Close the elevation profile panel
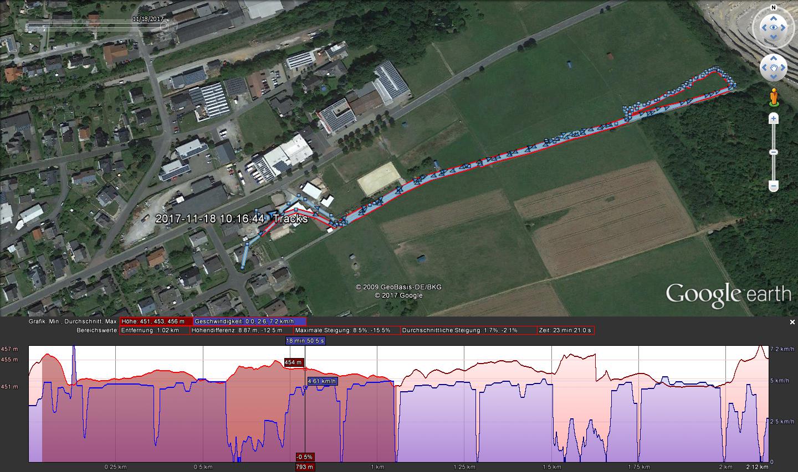The image size is (798, 472). coord(792,322)
